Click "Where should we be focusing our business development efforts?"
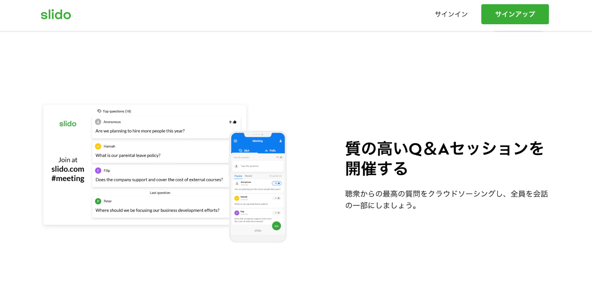 coord(157,210)
